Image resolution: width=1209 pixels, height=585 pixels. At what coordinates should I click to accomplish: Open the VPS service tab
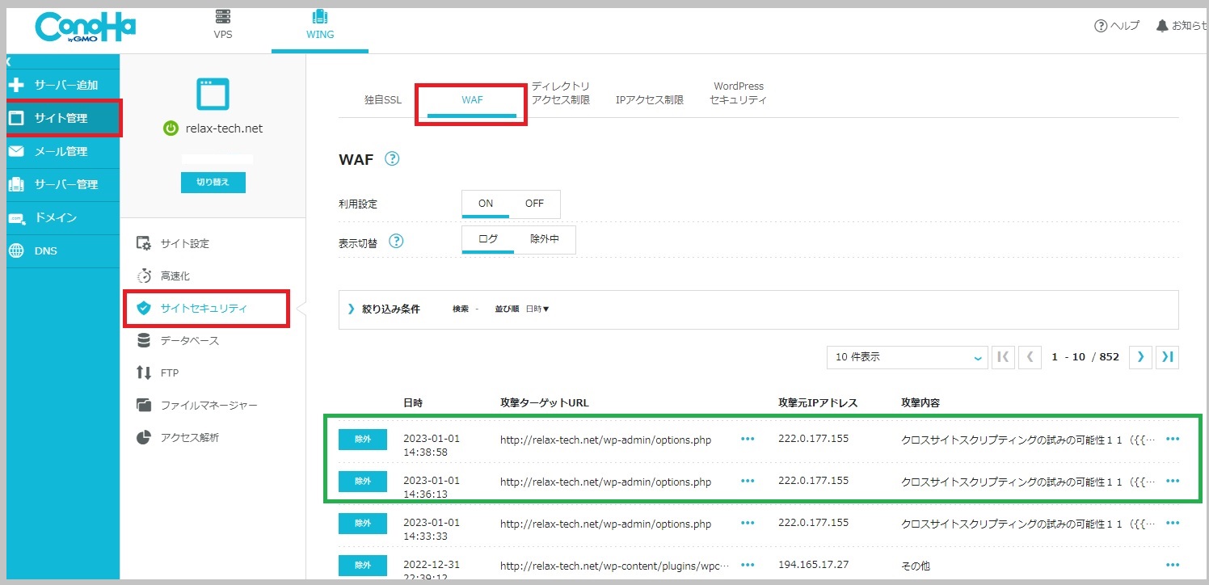(x=223, y=25)
